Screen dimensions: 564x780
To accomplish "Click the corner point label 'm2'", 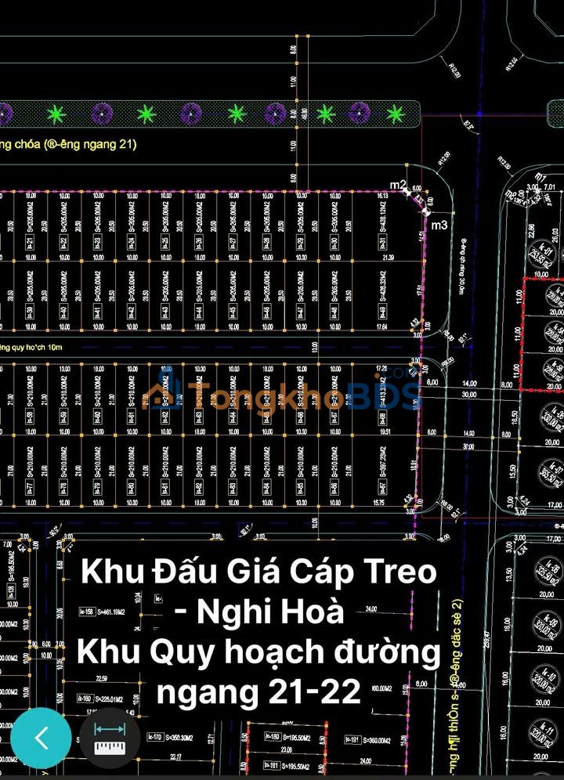I will (398, 185).
